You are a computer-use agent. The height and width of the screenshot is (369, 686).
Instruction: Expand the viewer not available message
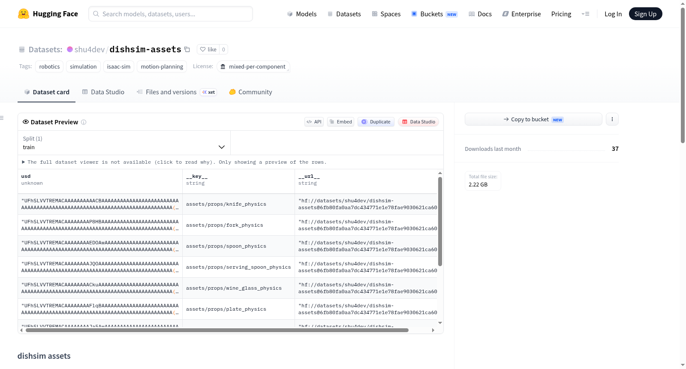(174, 162)
